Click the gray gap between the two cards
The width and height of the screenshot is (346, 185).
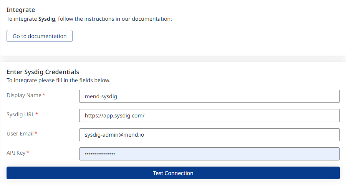click(x=173, y=59)
